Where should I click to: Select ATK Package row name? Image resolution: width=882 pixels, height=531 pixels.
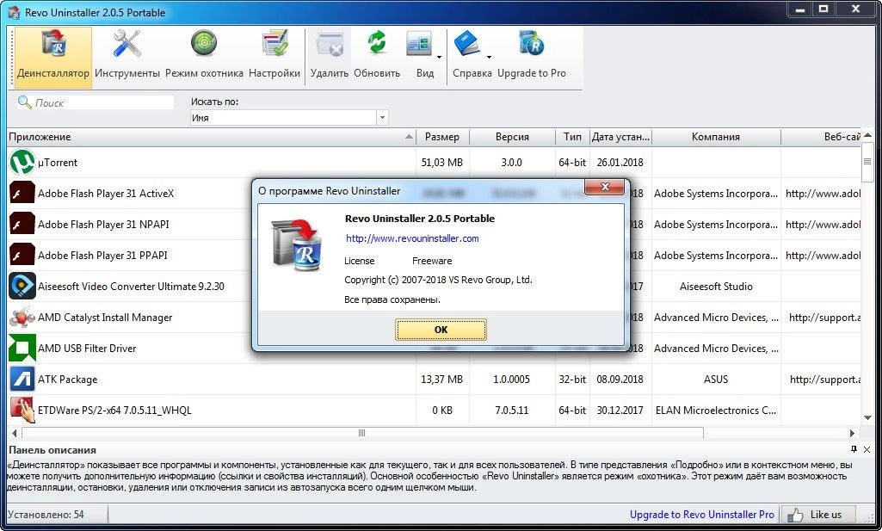click(67, 380)
